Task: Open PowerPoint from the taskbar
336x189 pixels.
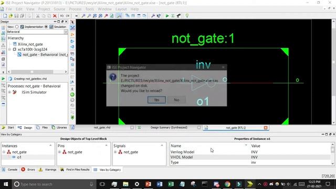Action: point(148,184)
